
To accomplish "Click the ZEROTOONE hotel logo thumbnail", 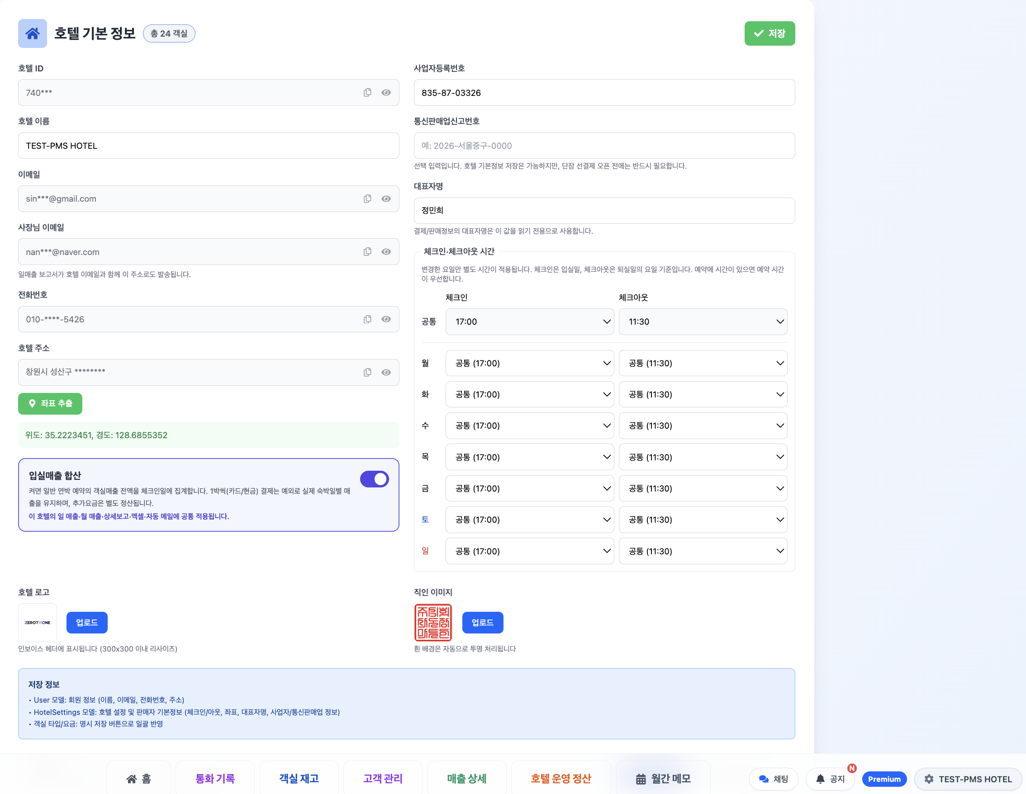I will click(x=38, y=623).
